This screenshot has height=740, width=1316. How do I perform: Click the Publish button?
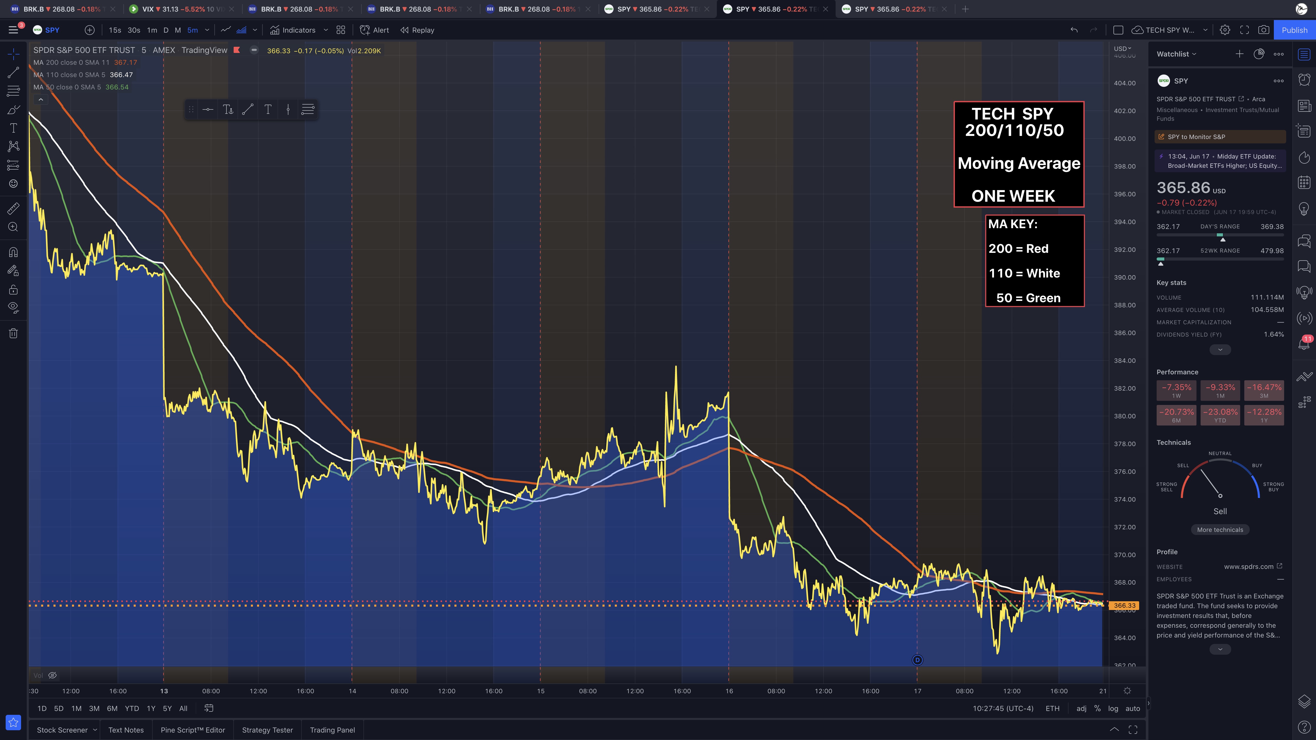coord(1294,30)
